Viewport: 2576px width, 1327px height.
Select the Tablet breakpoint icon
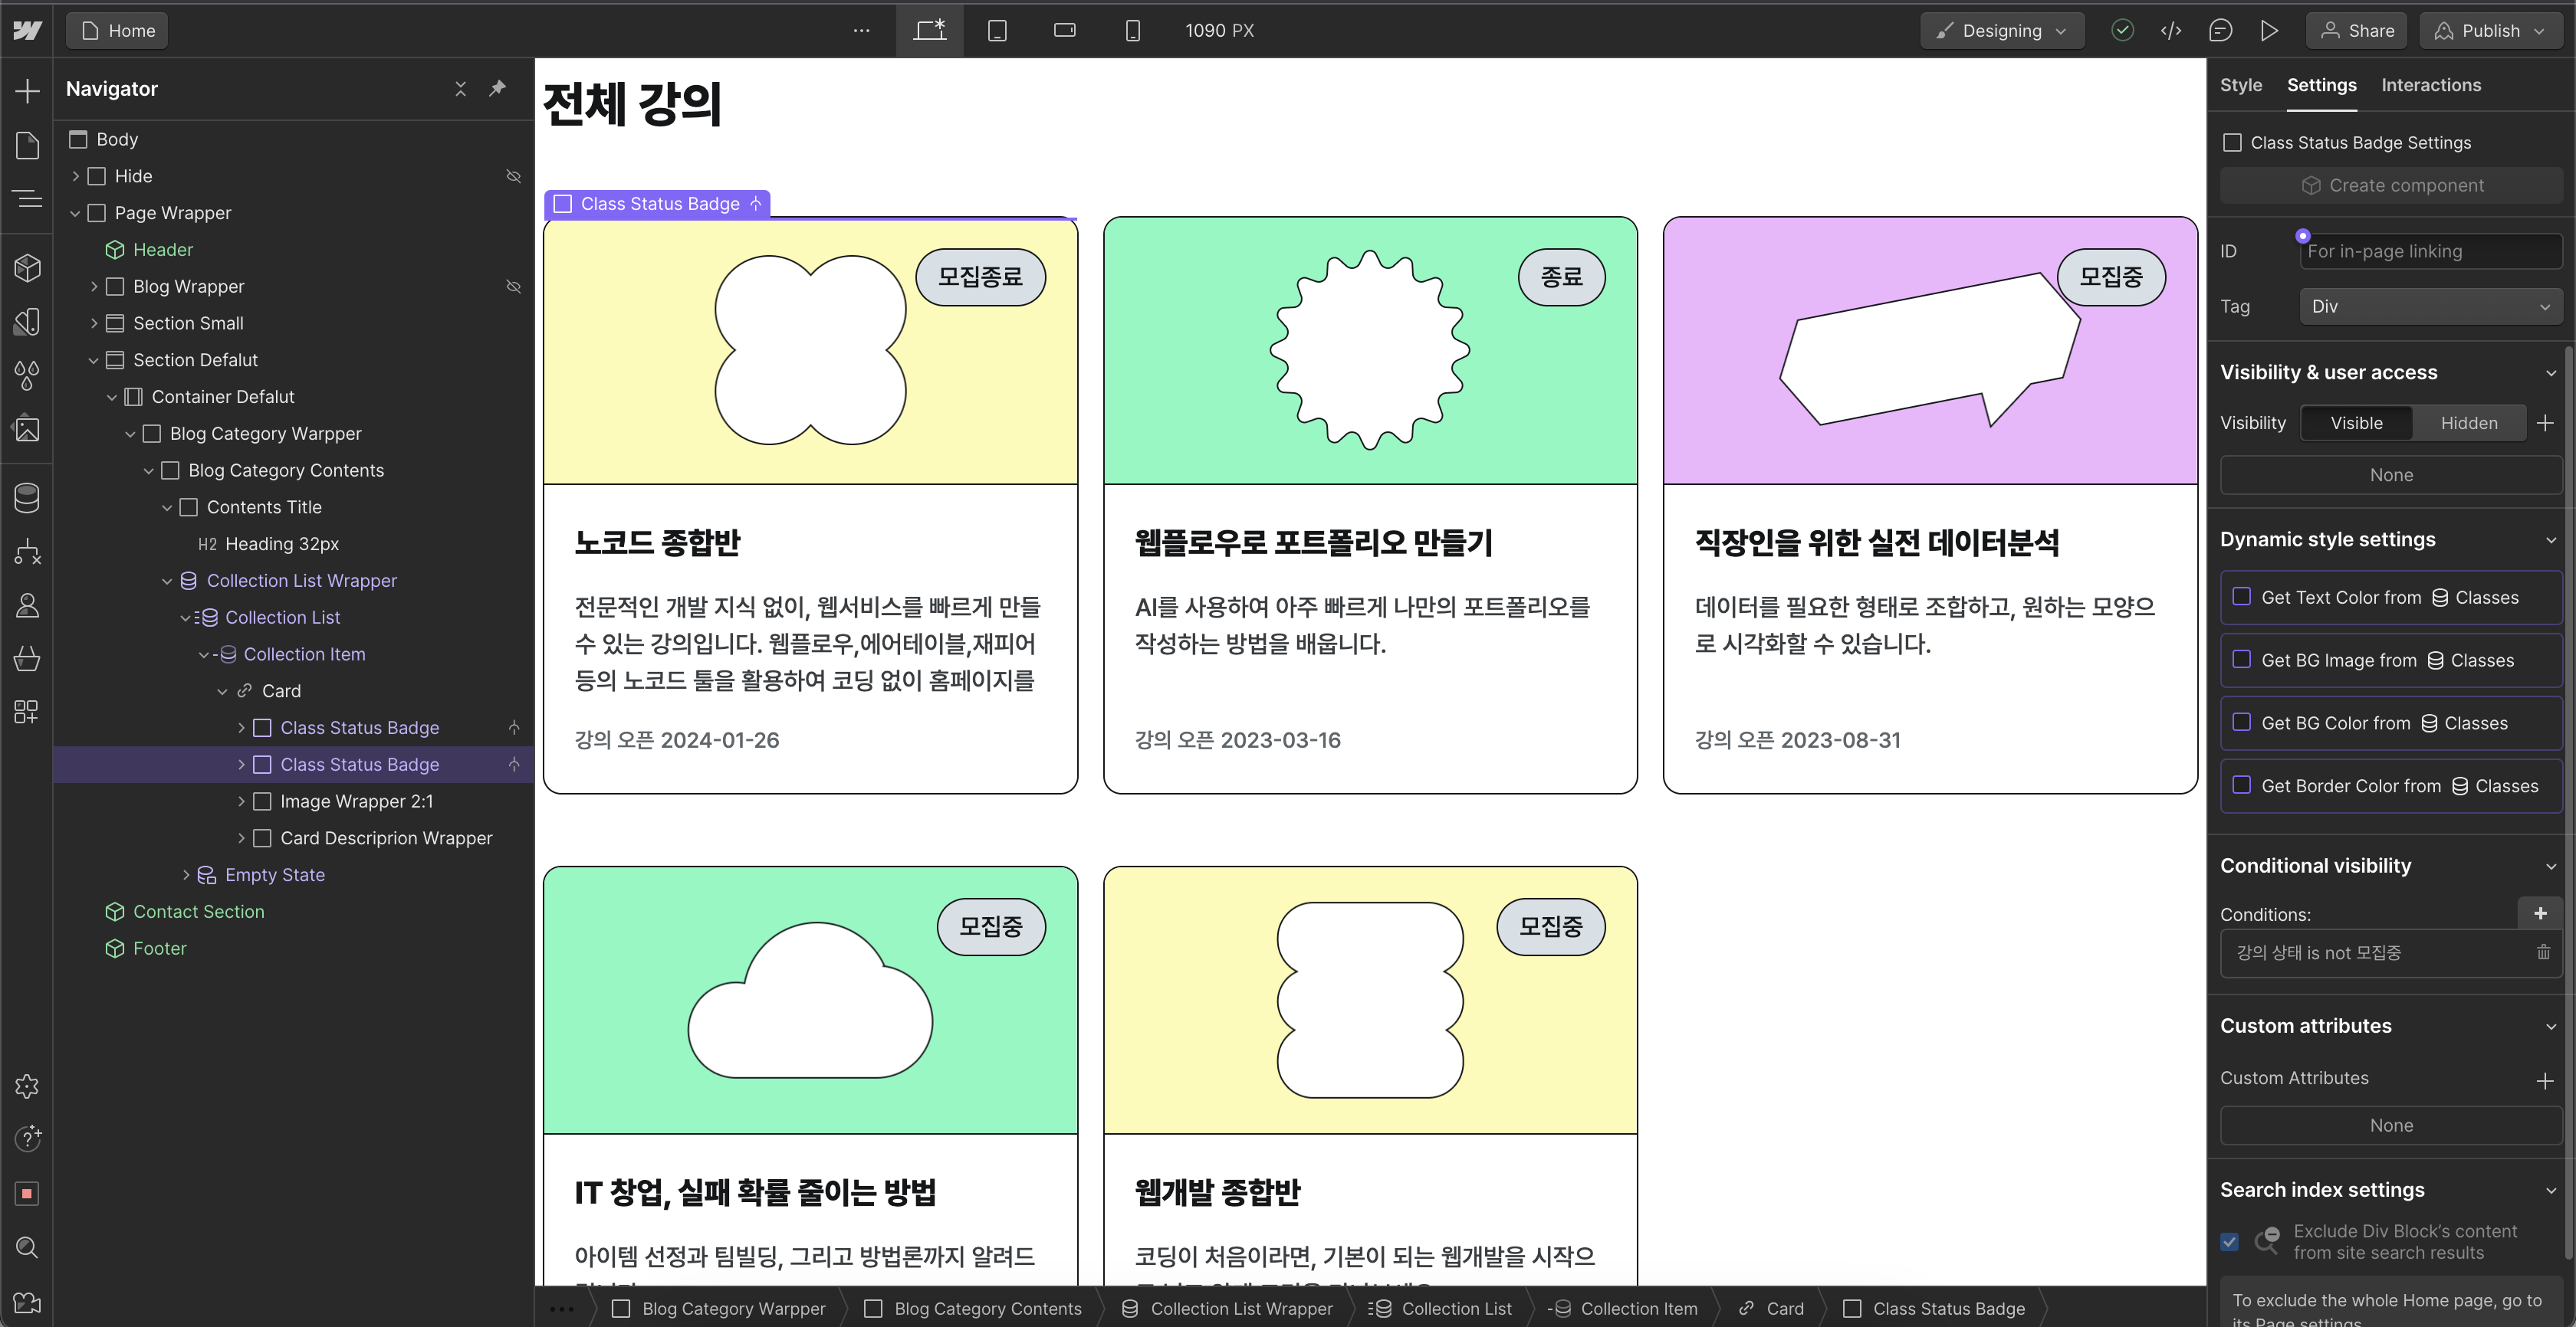(x=997, y=31)
